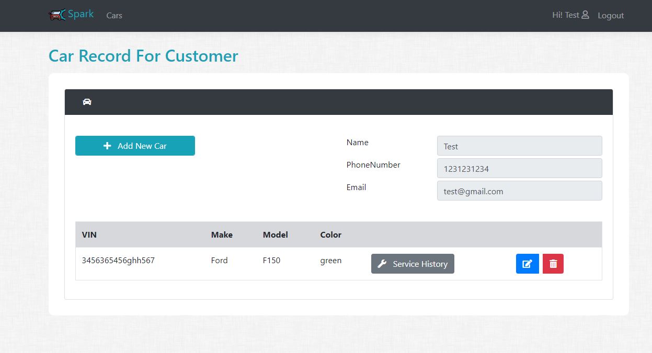652x353 pixels.
Task: Click the Spark brand name link
Action: 81,14
